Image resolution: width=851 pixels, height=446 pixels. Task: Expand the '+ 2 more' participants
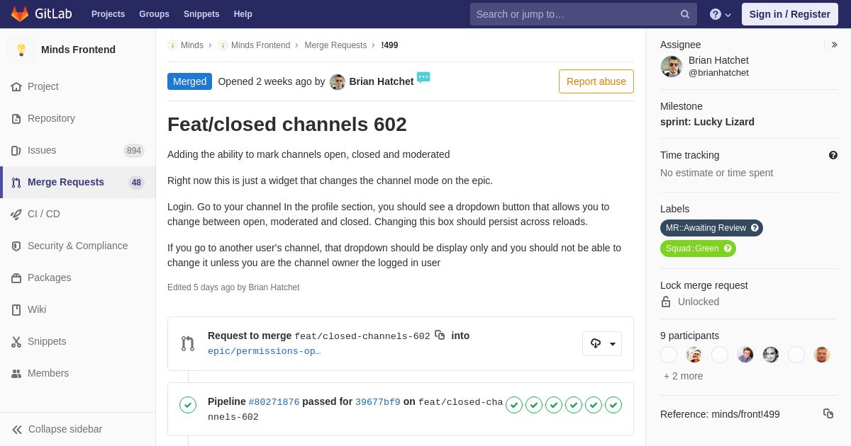click(683, 376)
